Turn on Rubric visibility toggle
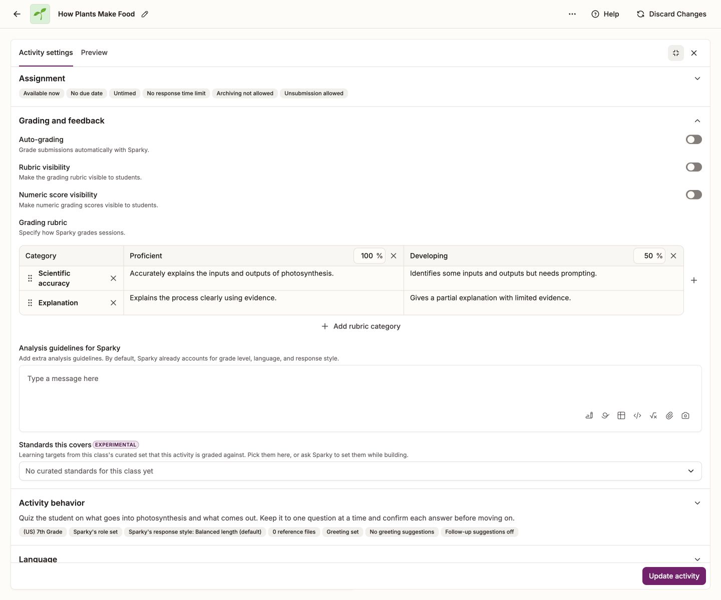 click(694, 167)
